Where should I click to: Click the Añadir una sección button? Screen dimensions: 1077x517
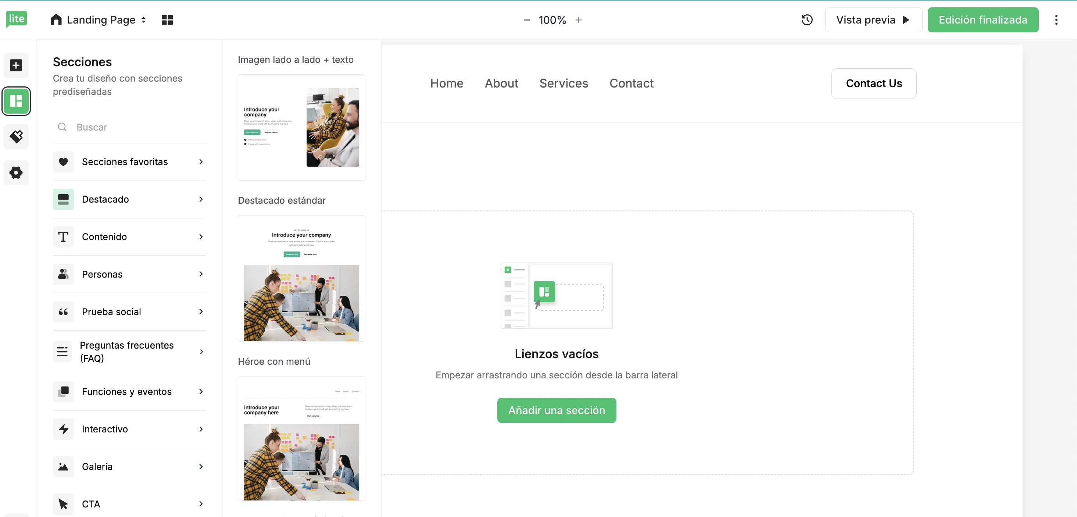(x=556, y=410)
